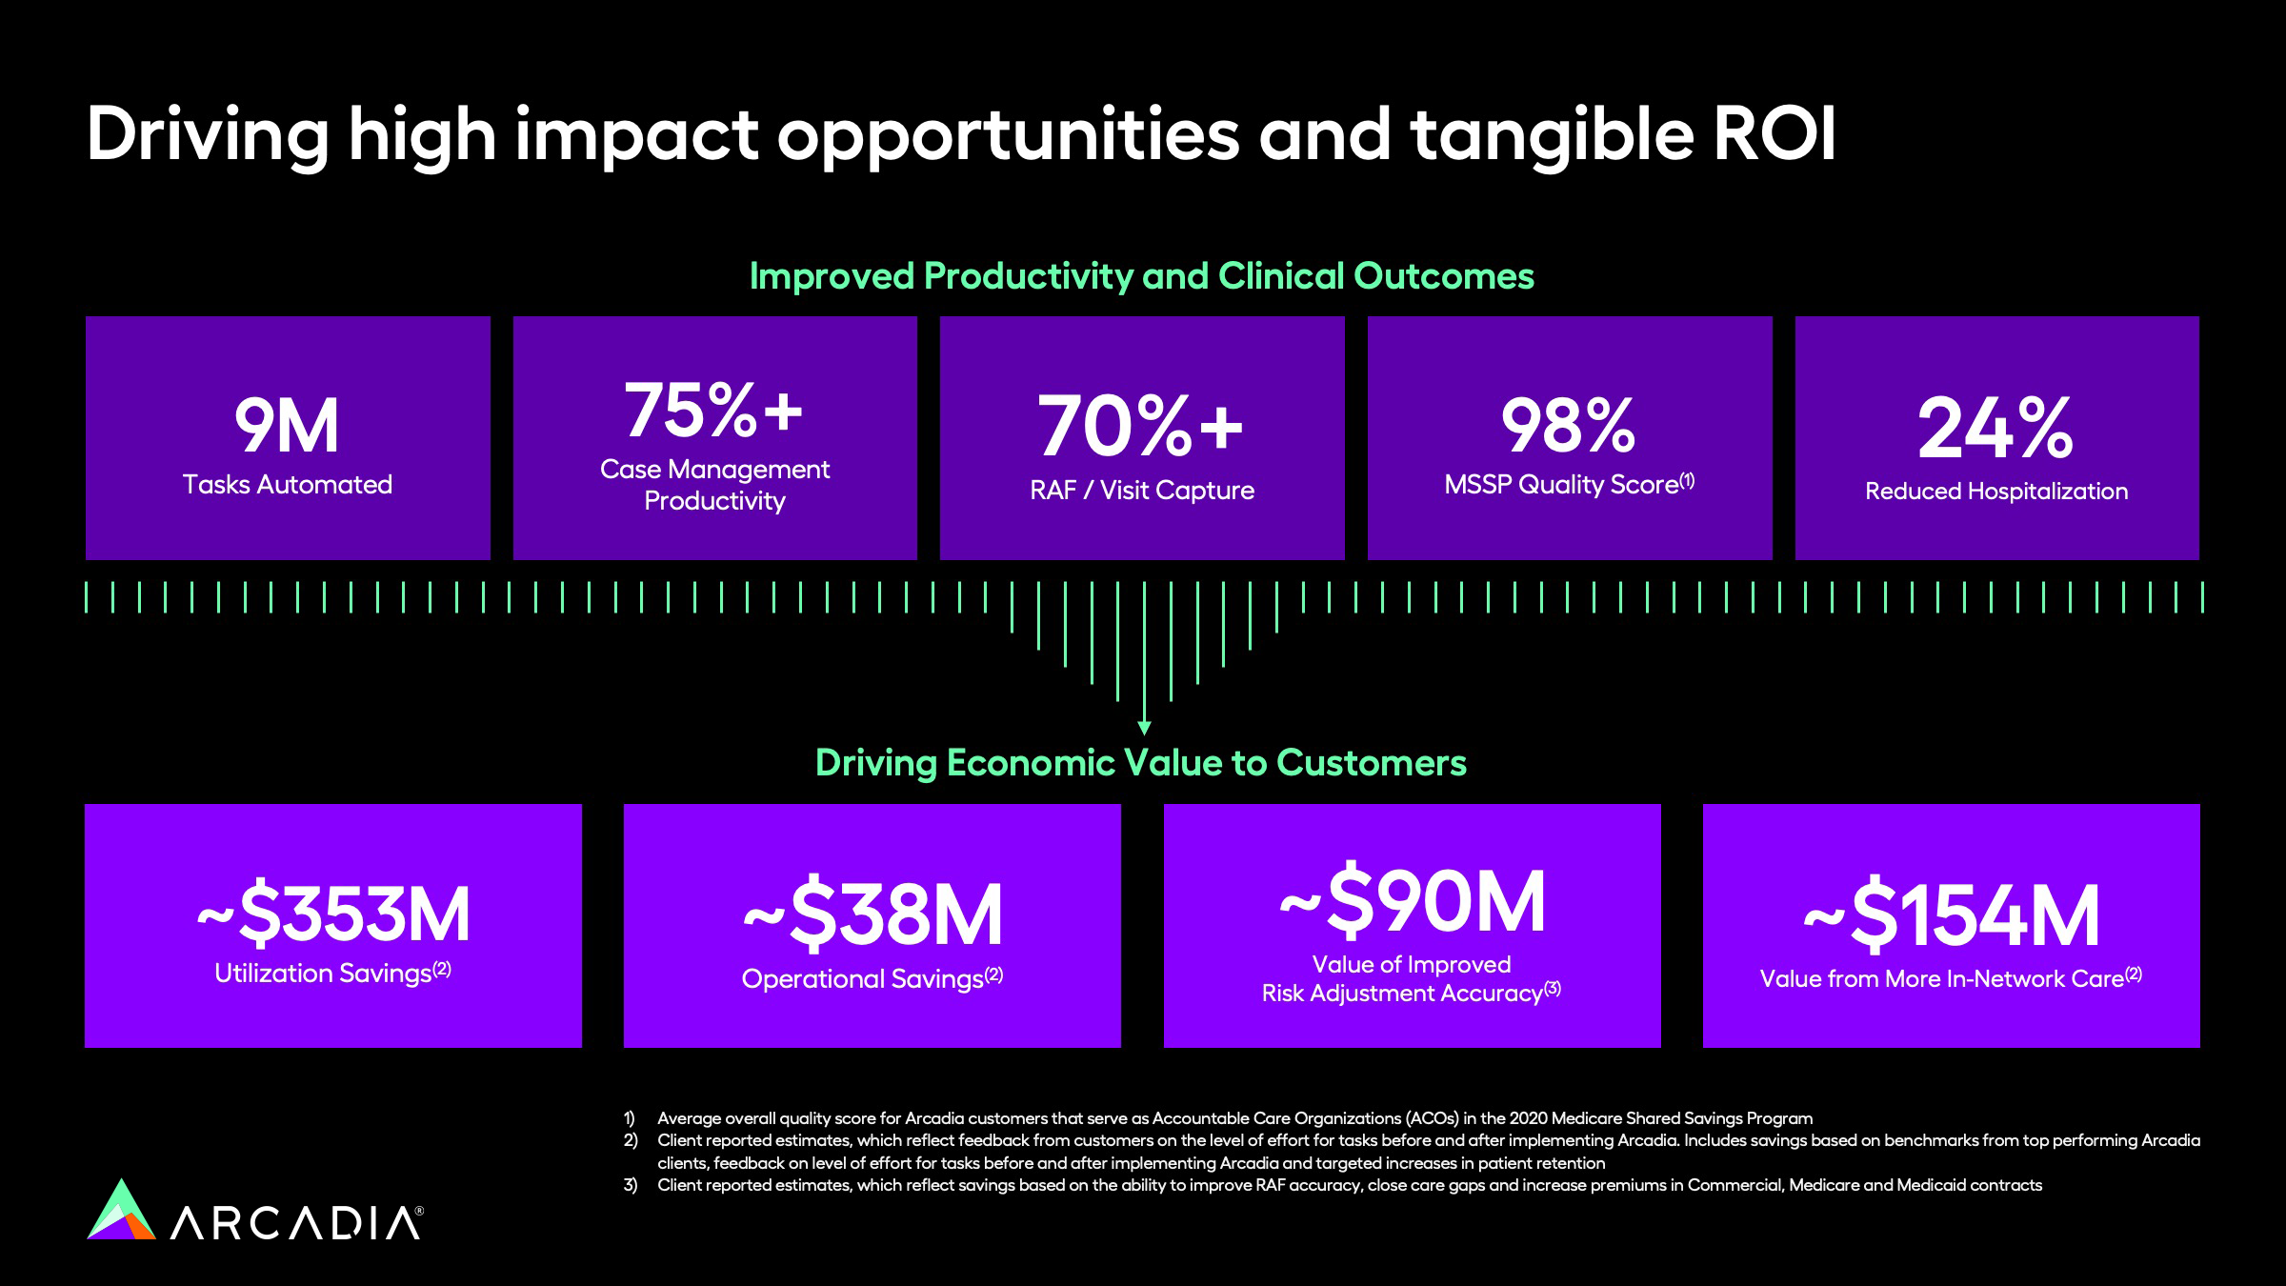Click the 98% MSSP Quality Score box
2286x1286 pixels.
tap(1569, 438)
